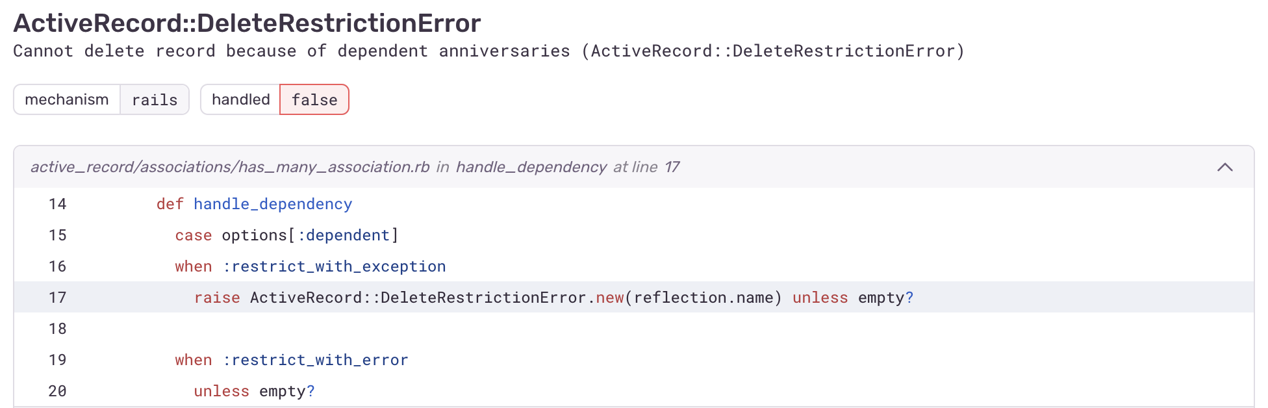Select line number 19
This screenshot has width=1268, height=408.
[x=58, y=360]
